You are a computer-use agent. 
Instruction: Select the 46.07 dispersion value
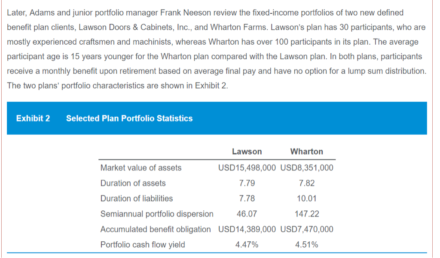247,214
